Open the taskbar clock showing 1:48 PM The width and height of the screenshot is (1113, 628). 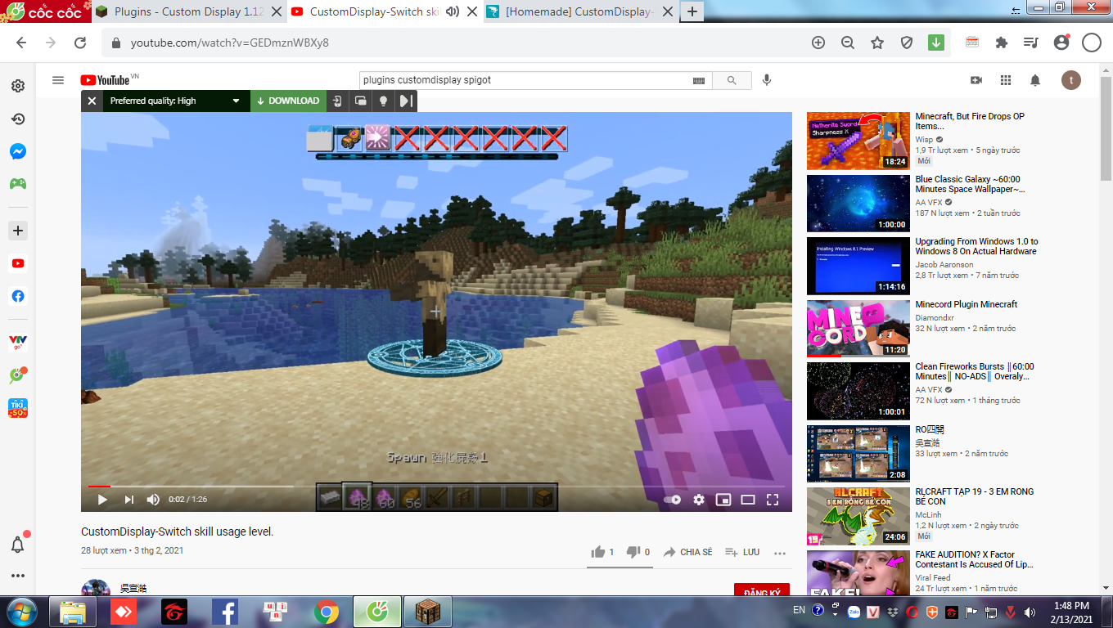coord(1072,612)
